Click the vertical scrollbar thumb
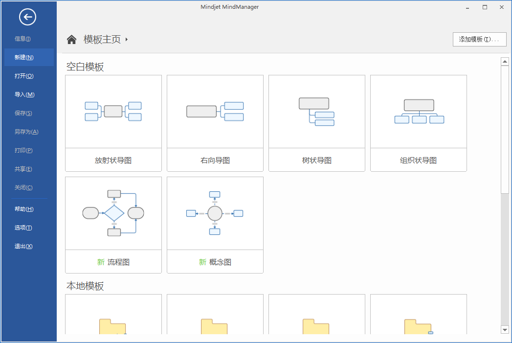This screenshot has height=343, width=512. tap(505, 129)
